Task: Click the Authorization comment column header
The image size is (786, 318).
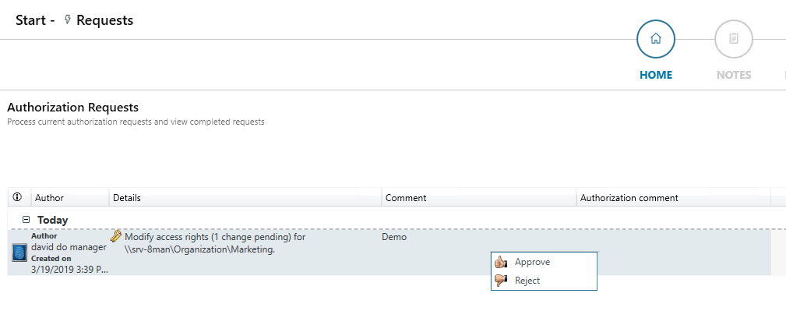Action: 629,198
